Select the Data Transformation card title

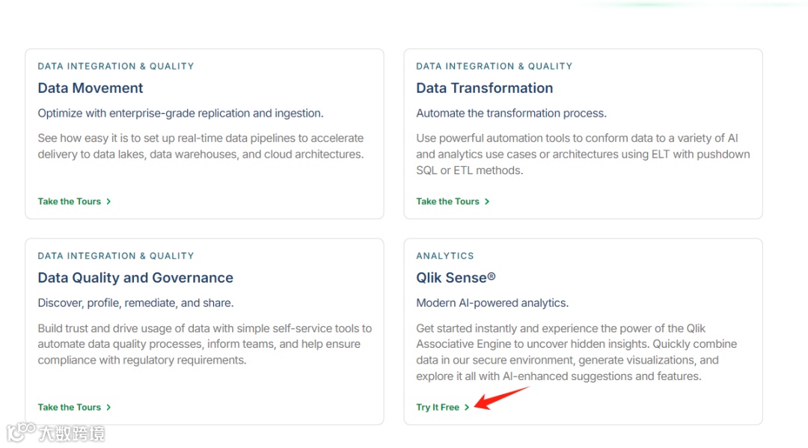(485, 88)
